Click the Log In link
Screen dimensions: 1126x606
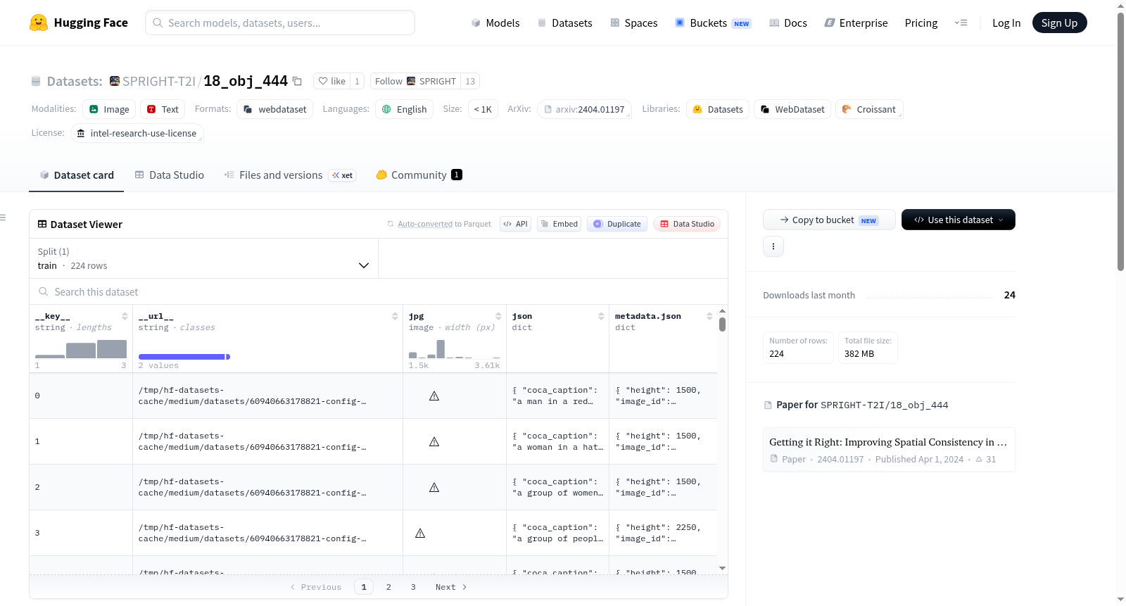1006,23
